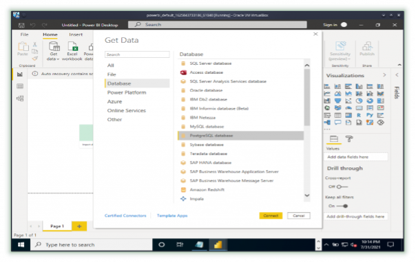
Task: Click the Cancel button
Action: [x=298, y=215]
